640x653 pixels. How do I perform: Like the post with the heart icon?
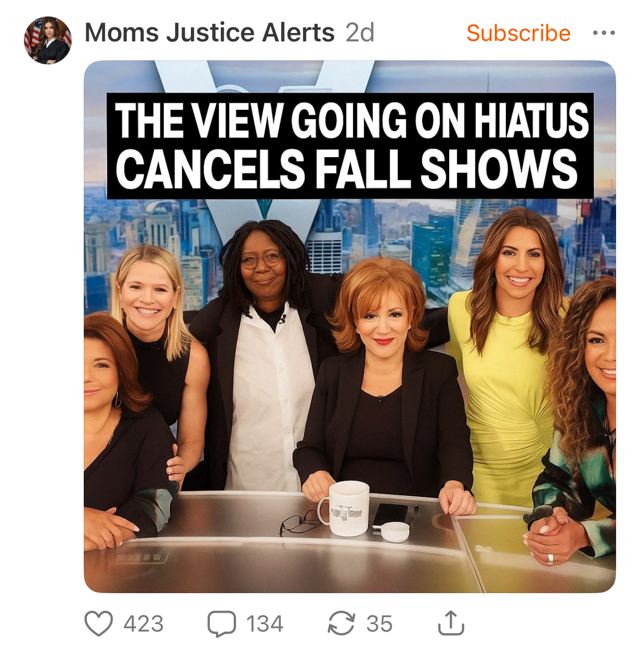coord(99,624)
